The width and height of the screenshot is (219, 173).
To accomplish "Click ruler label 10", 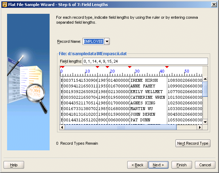I will click(x=88, y=71).
